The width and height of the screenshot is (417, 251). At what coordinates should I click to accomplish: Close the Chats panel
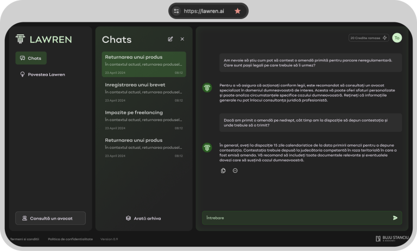pos(182,39)
